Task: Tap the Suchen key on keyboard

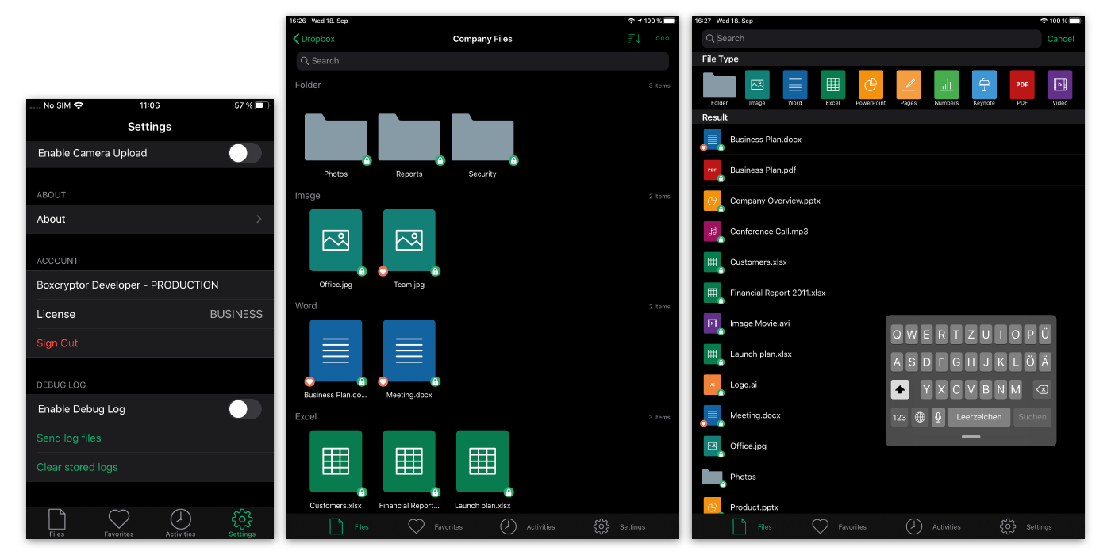Action: pyautogui.click(x=1032, y=417)
